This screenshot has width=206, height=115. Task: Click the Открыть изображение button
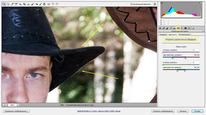163,111
